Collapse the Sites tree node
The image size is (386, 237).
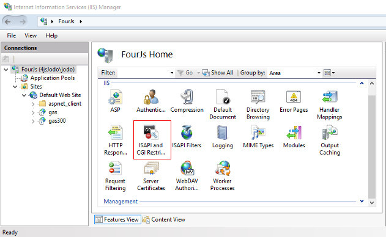click(15, 87)
